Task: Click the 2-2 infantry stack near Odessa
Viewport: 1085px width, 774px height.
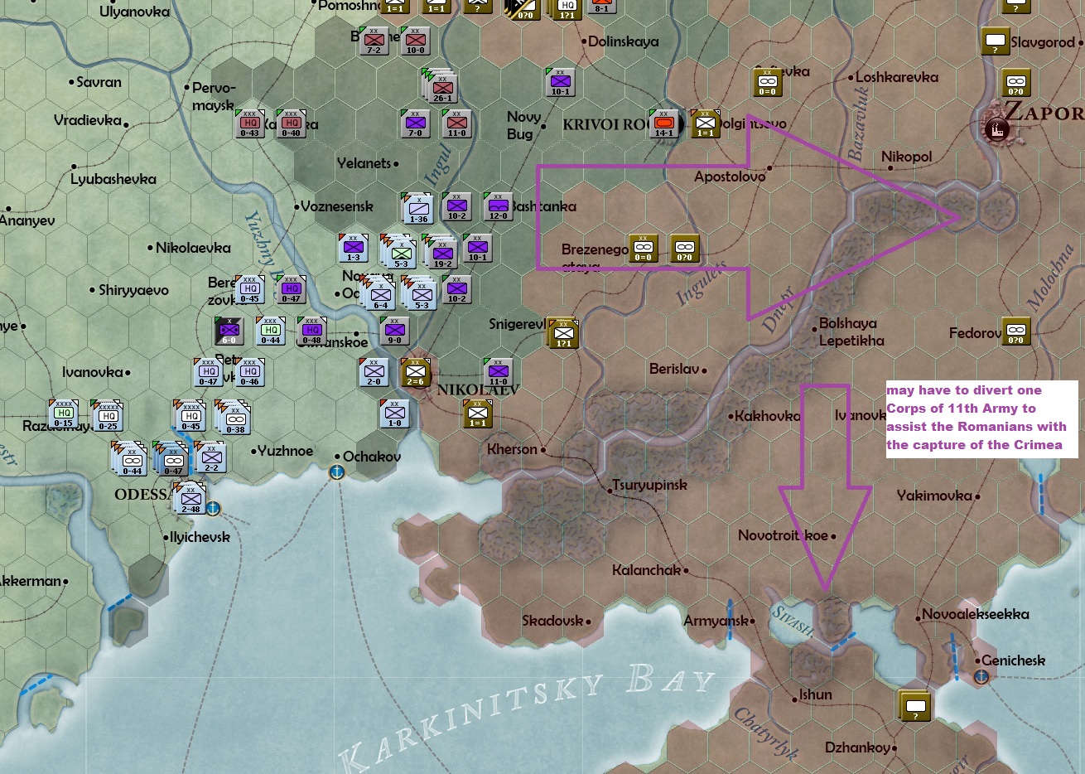Action: point(210,457)
